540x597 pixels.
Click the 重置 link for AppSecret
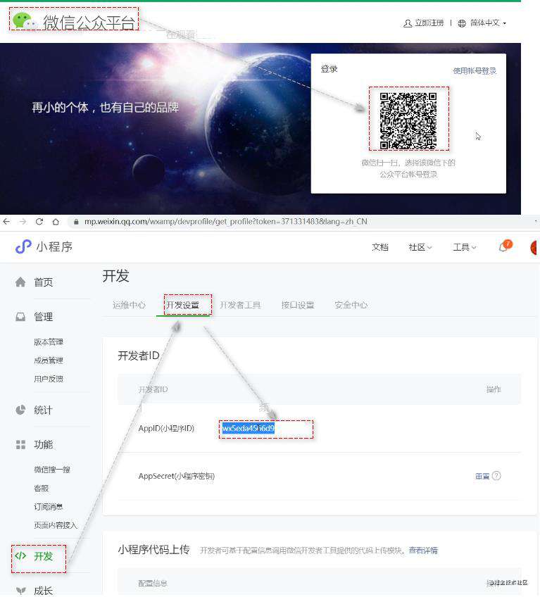482,476
